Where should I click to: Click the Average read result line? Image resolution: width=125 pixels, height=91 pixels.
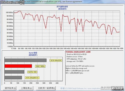(x=75, y=61)
